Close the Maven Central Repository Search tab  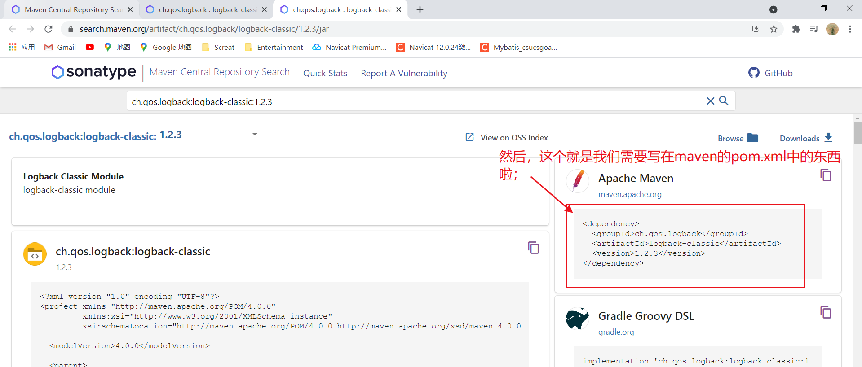pos(130,9)
